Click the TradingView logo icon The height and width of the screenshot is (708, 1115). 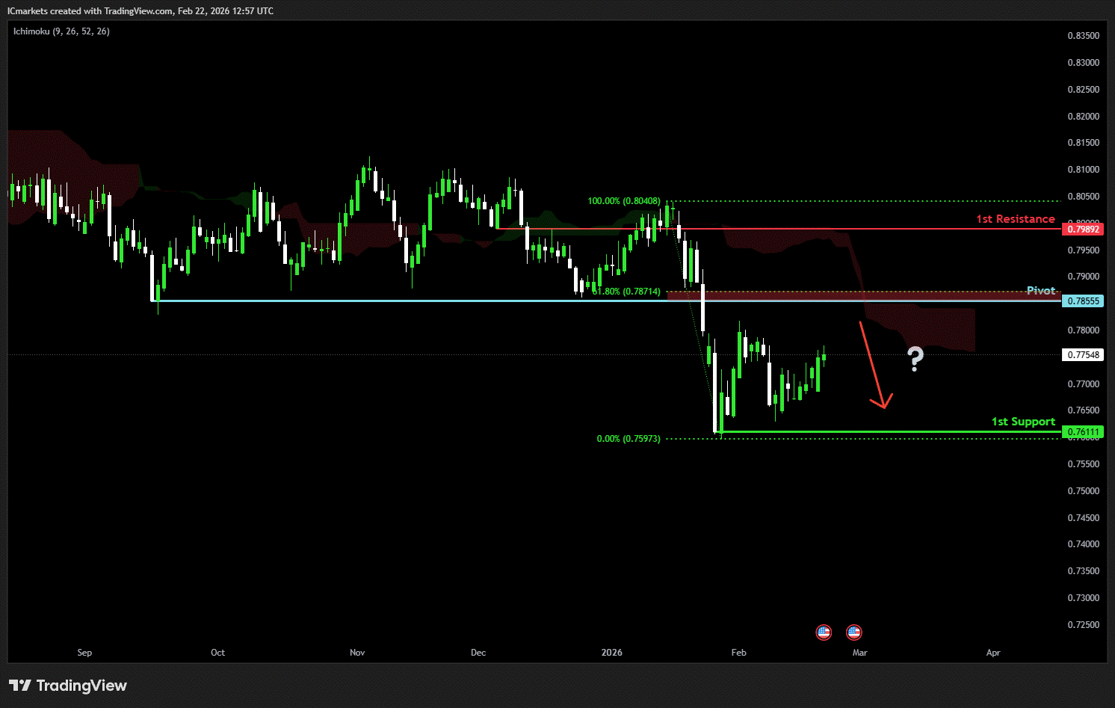click(x=20, y=686)
